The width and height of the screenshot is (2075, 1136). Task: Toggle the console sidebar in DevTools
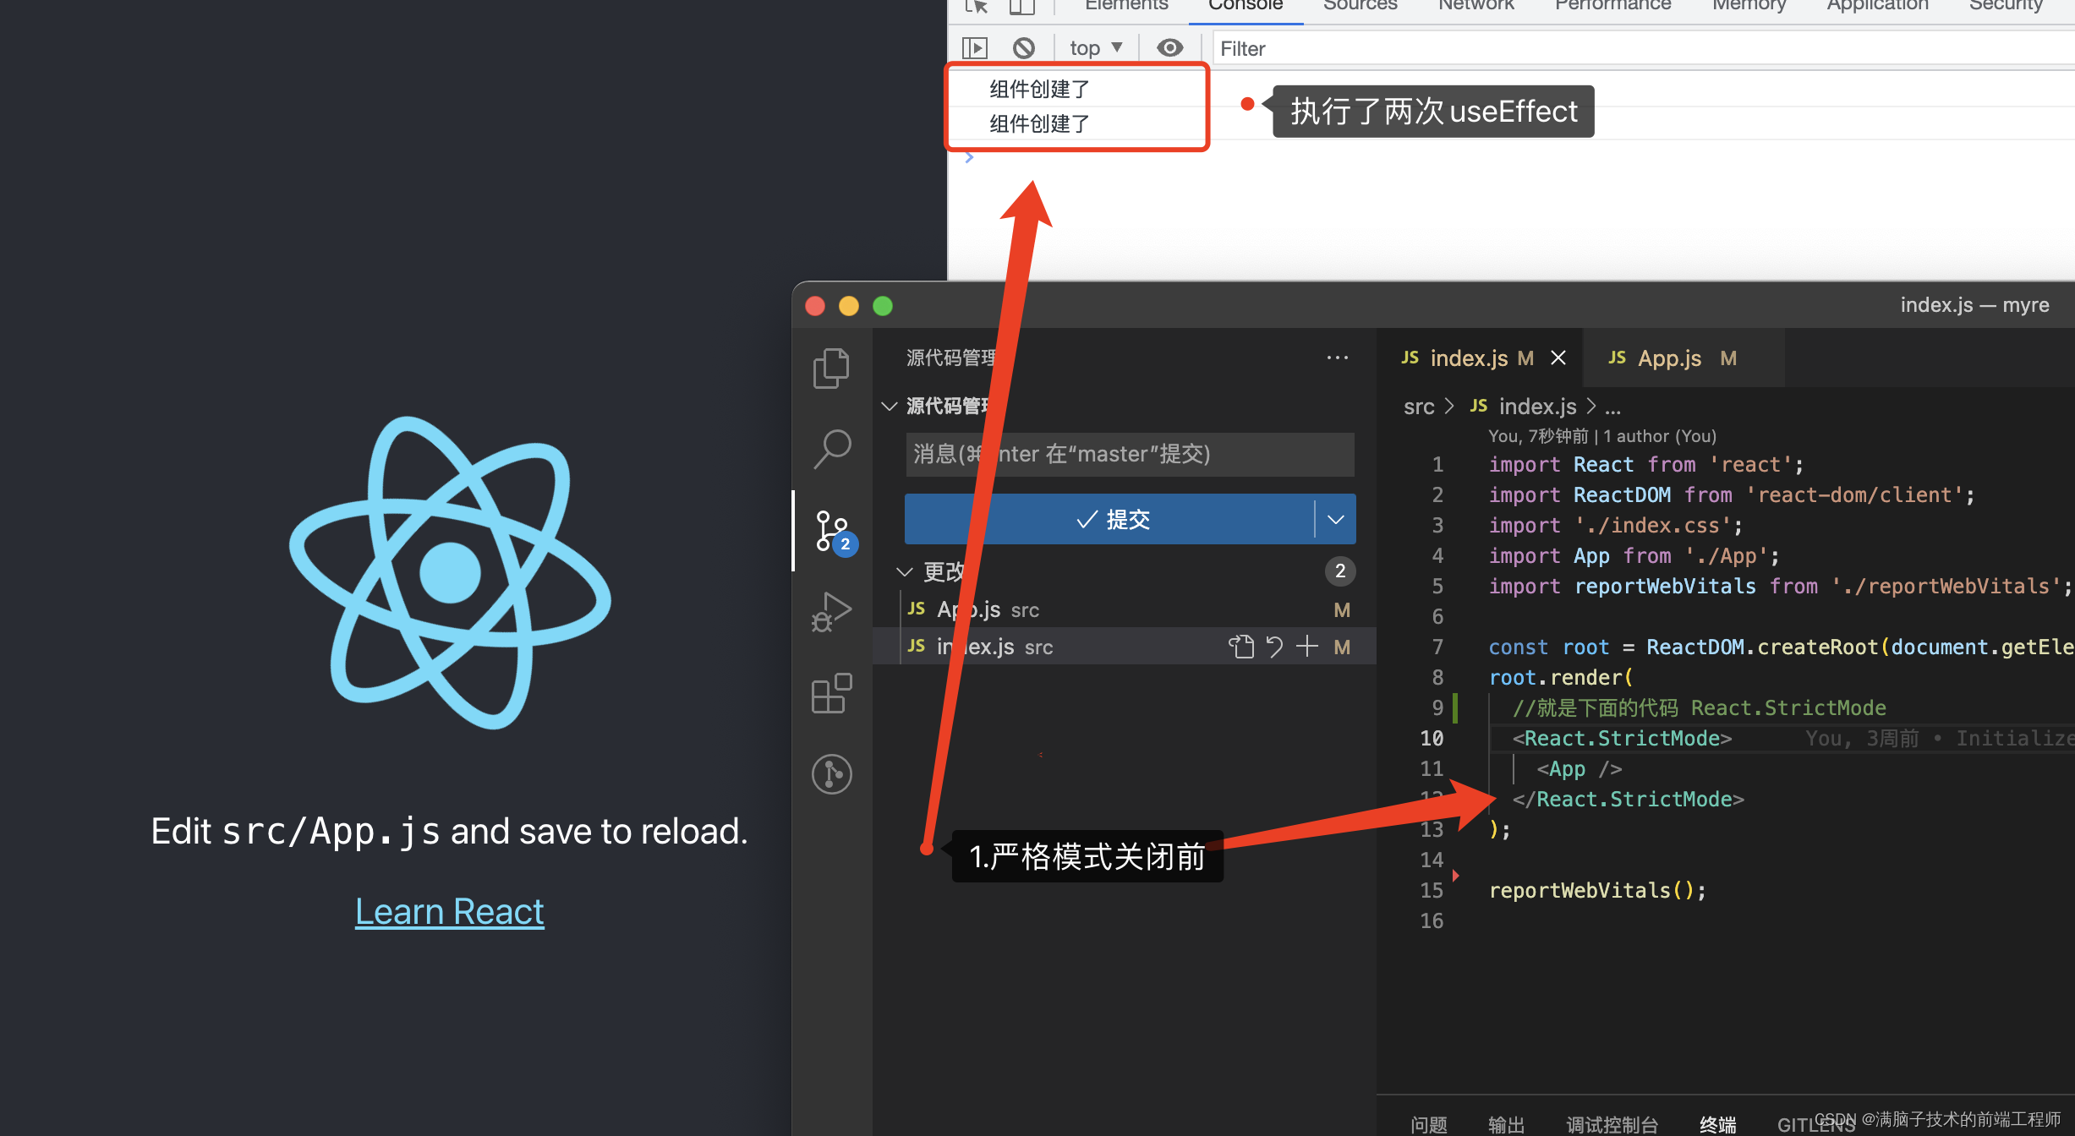(974, 47)
